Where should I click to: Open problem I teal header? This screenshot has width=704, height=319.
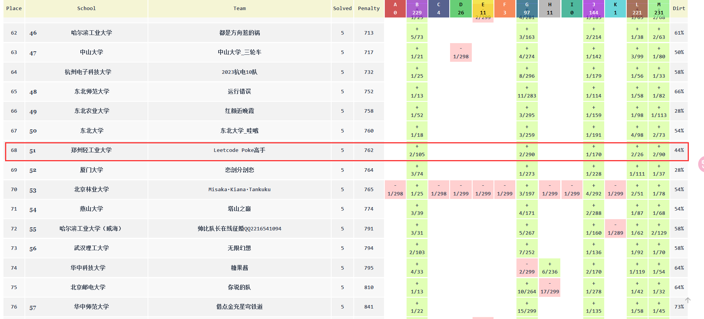[572, 9]
